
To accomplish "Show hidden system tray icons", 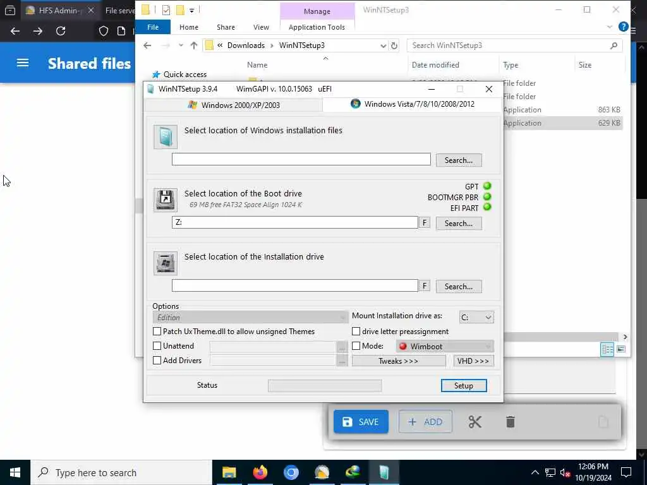I will [535, 472].
